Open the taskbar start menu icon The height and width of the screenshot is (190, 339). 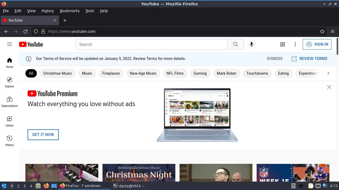pos(4,186)
